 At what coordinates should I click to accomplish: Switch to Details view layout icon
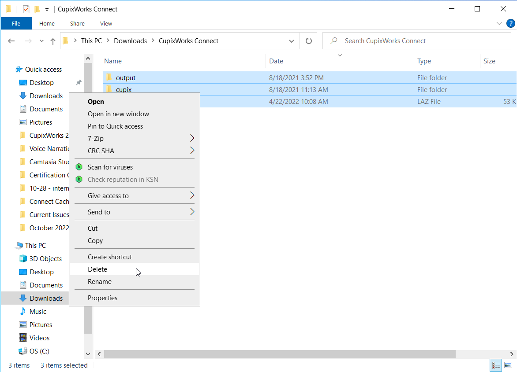(496, 365)
